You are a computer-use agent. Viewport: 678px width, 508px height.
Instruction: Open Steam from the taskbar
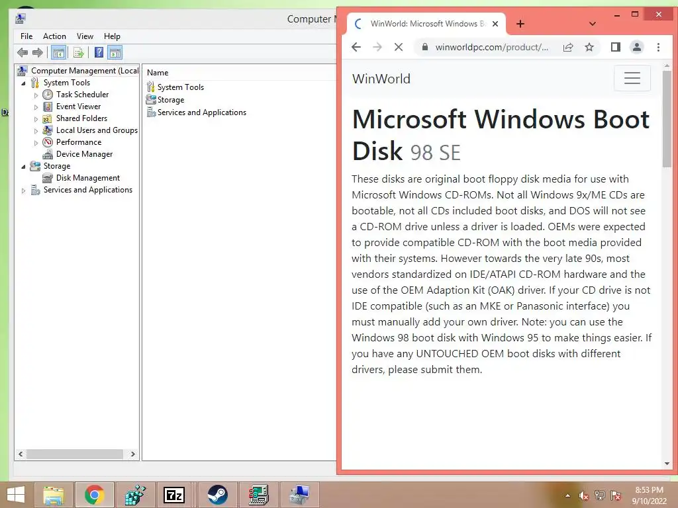tap(217, 495)
